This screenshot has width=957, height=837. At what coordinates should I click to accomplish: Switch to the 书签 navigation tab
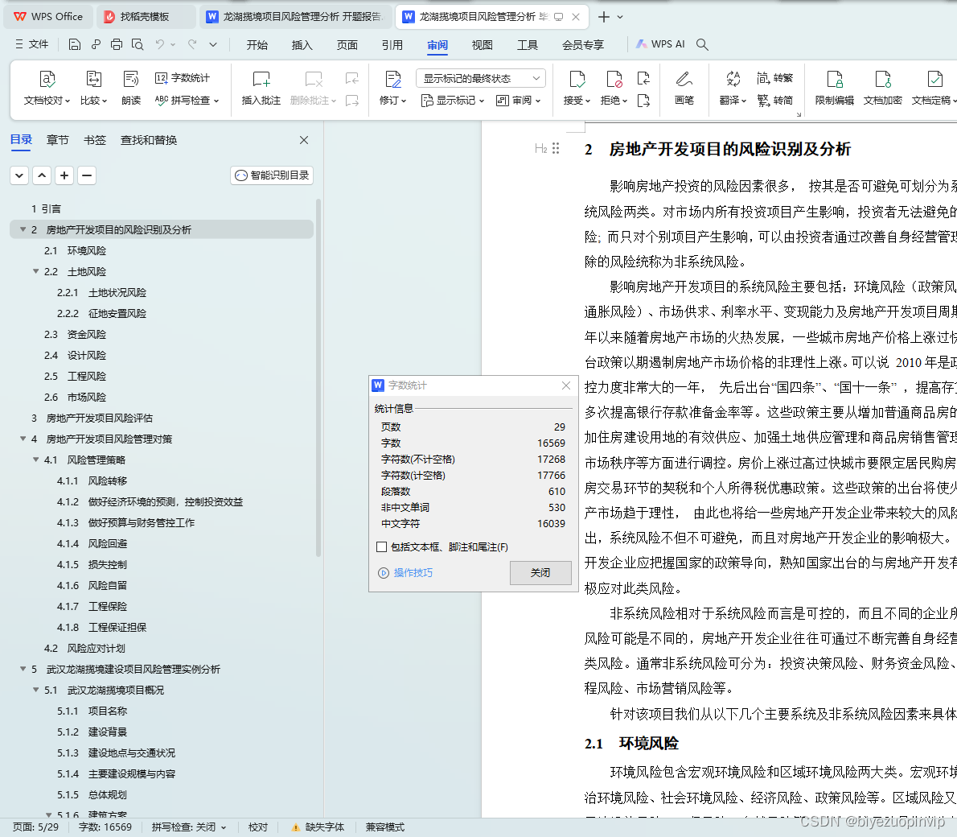coord(95,140)
